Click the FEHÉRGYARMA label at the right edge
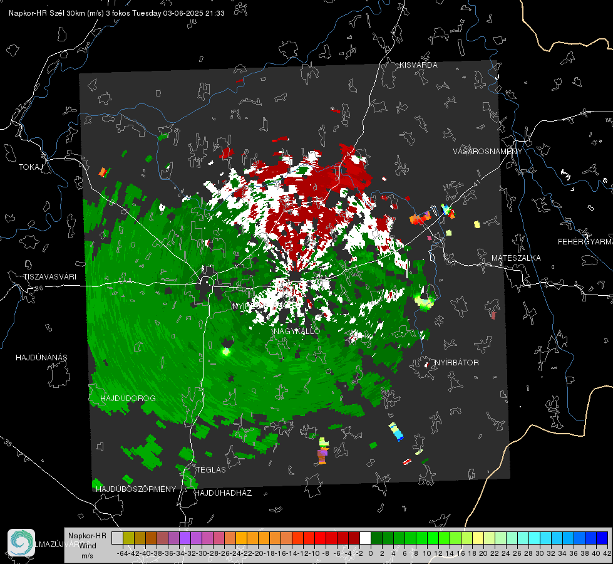 585,242
